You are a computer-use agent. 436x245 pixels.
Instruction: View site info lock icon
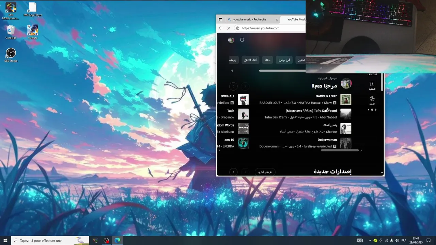pyautogui.click(x=238, y=28)
